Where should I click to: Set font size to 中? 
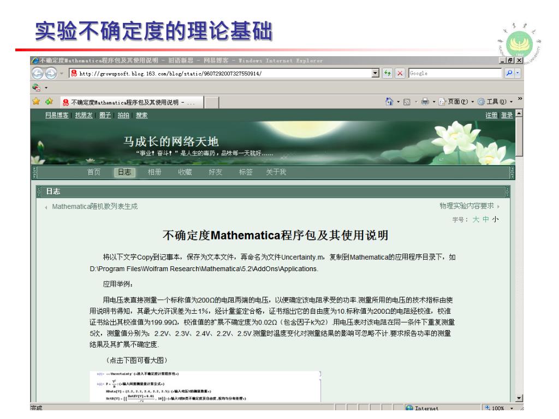[485, 219]
